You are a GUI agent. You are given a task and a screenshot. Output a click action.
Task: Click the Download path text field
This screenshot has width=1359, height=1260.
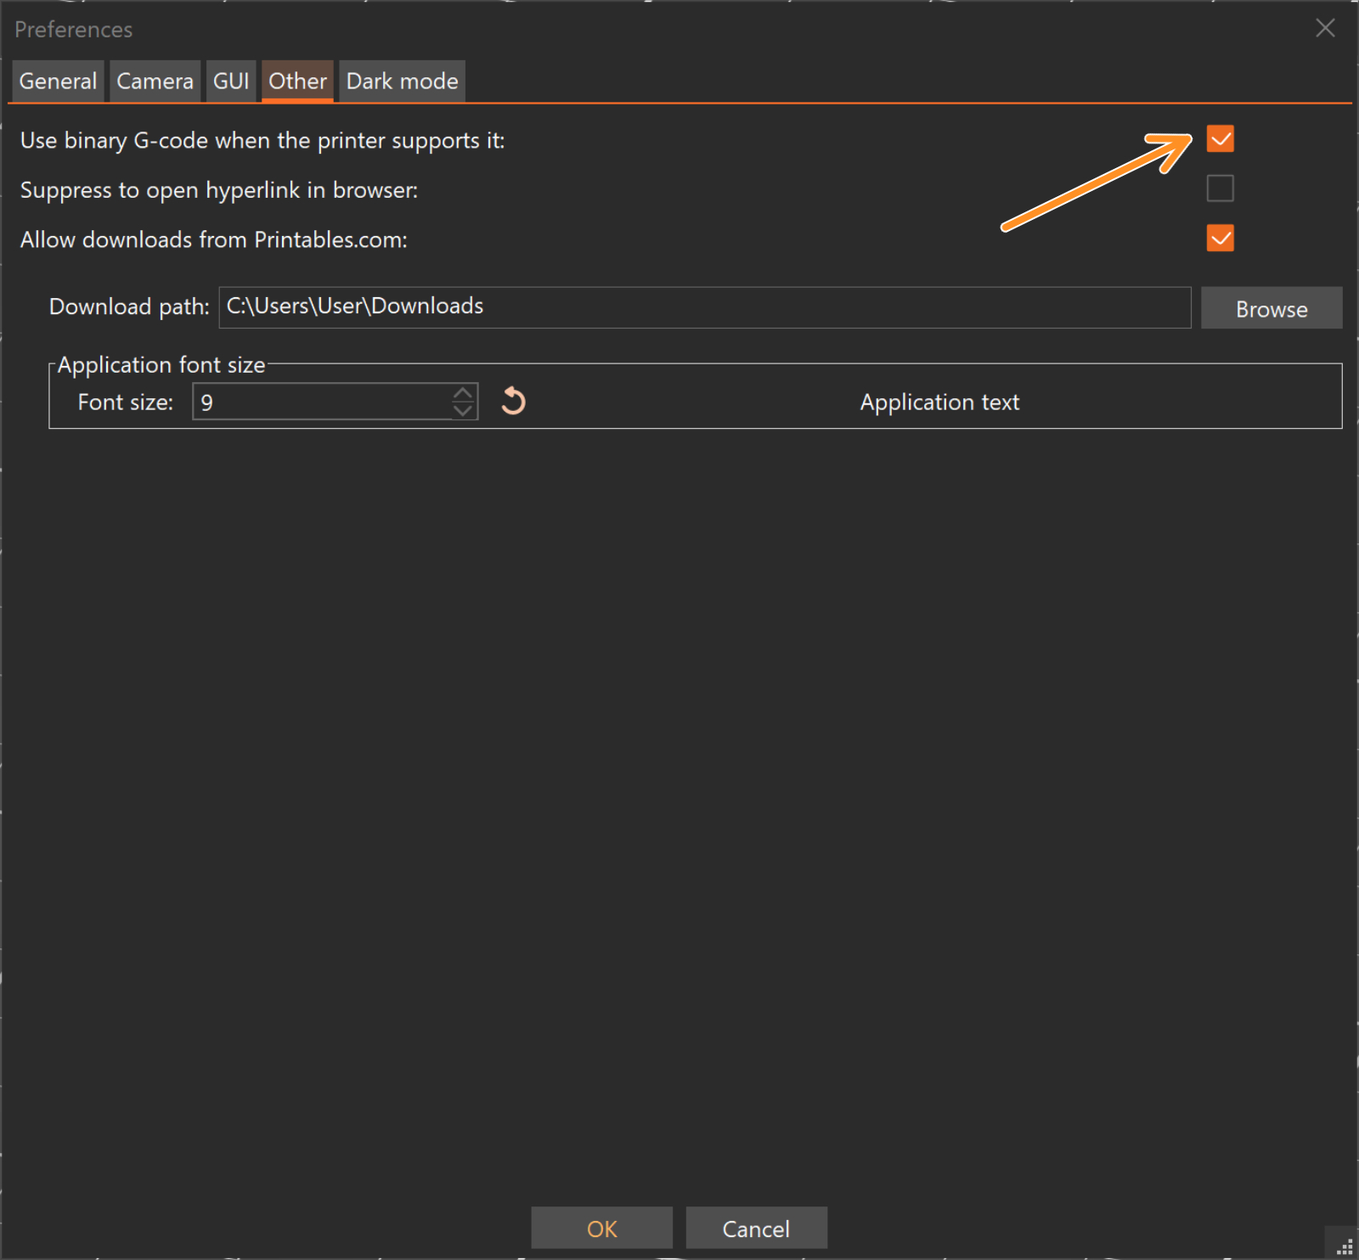705,307
